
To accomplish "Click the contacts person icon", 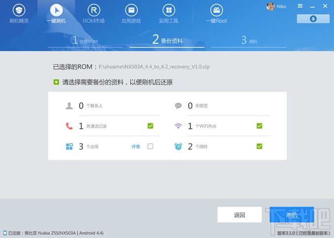I will point(69,106).
